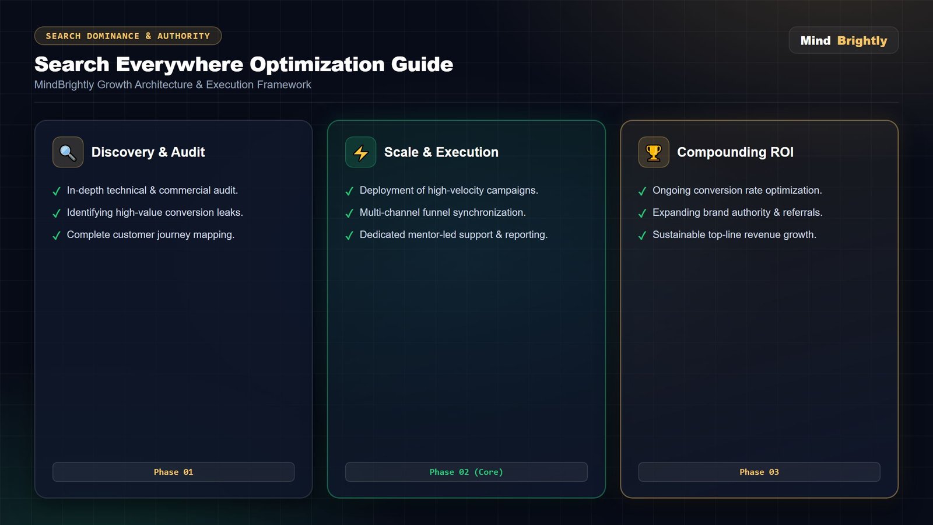This screenshot has width=933, height=525.
Task: Click the Search Dominance & Authority pill
Action: point(128,36)
